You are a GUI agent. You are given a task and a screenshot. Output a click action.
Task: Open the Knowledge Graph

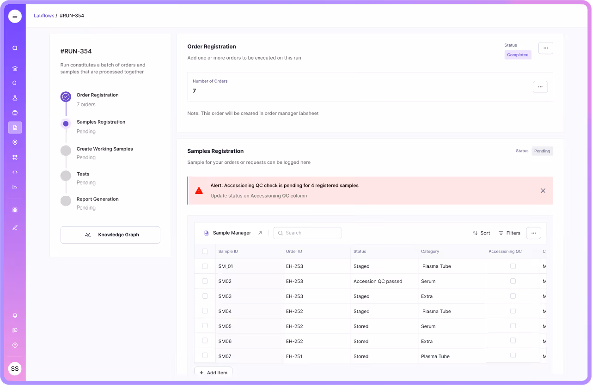[x=110, y=235]
